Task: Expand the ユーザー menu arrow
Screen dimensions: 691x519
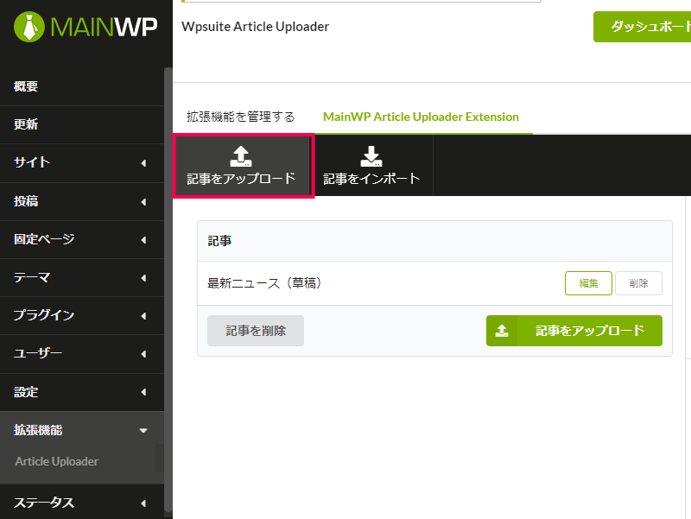Action: [x=143, y=354]
